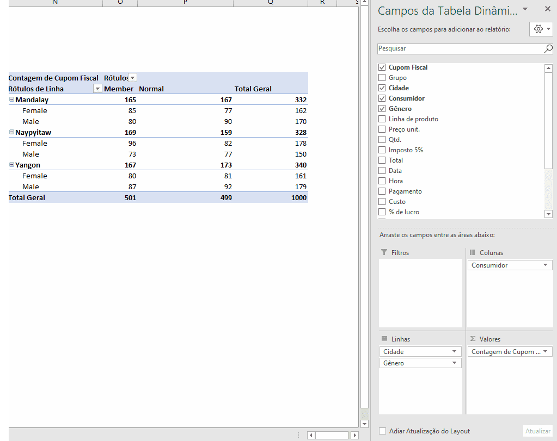Click inside the Pesquisar search field
The width and height of the screenshot is (557, 441).
click(x=457, y=48)
